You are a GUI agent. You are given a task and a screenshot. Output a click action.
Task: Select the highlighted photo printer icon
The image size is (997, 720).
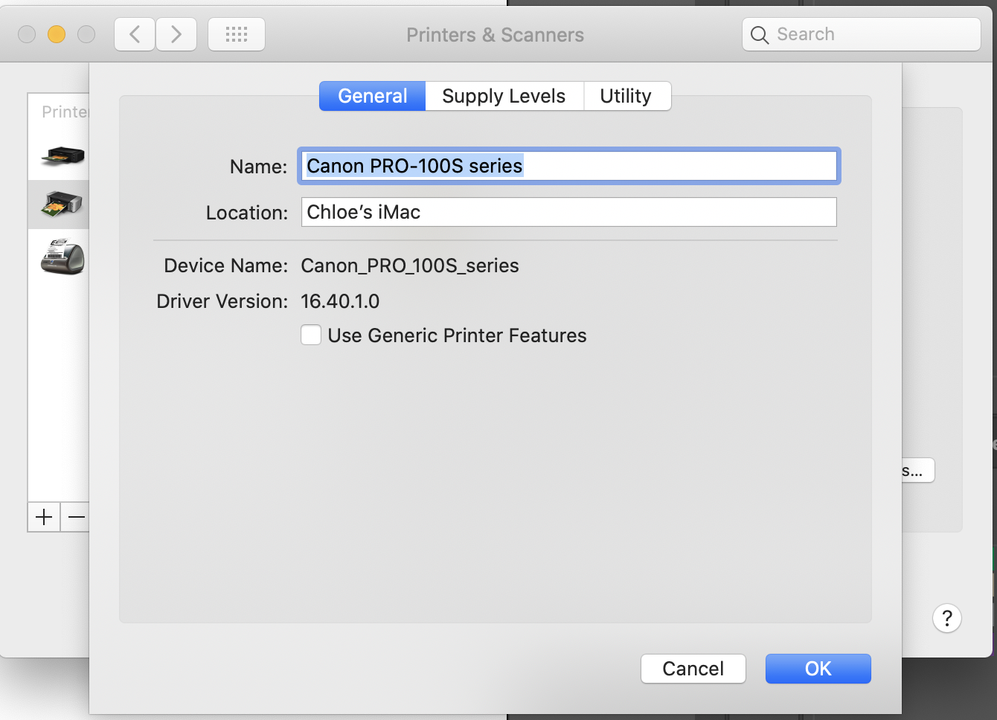coord(62,204)
